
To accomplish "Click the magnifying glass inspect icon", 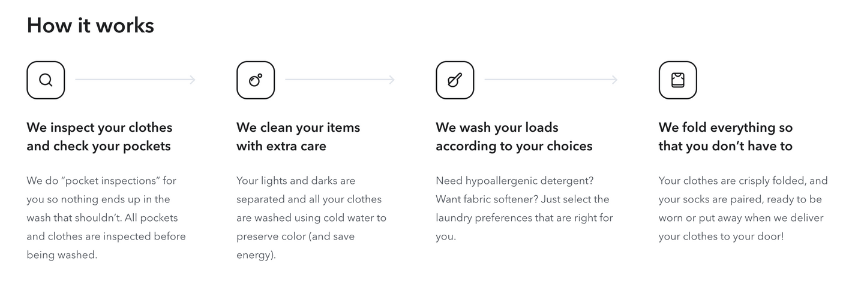I will tap(46, 80).
